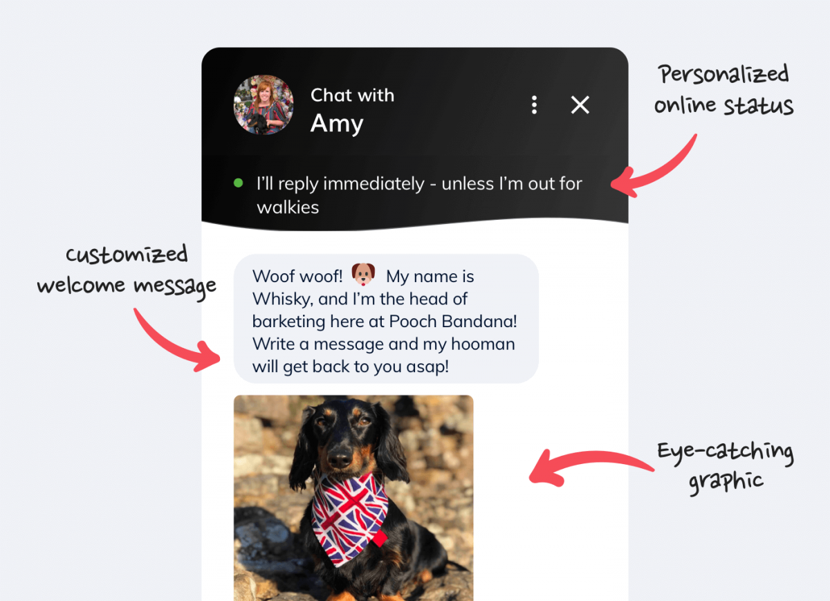The height and width of the screenshot is (601, 830).
Task: Click red arrow pointing to welcome bubble
Action: [x=176, y=339]
